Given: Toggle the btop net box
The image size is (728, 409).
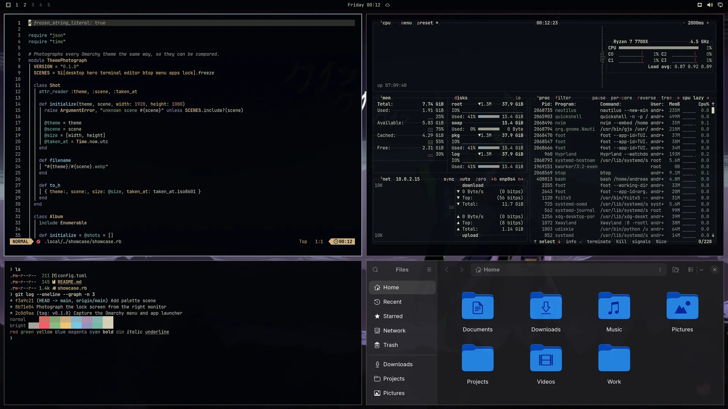Looking at the screenshot, I should pyautogui.click(x=385, y=179).
